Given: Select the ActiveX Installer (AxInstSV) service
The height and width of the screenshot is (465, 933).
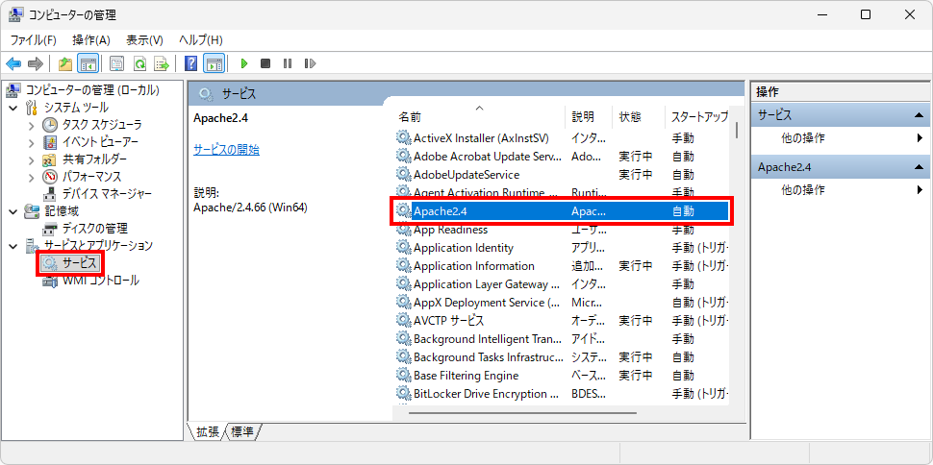Looking at the screenshot, I should pos(562,138).
